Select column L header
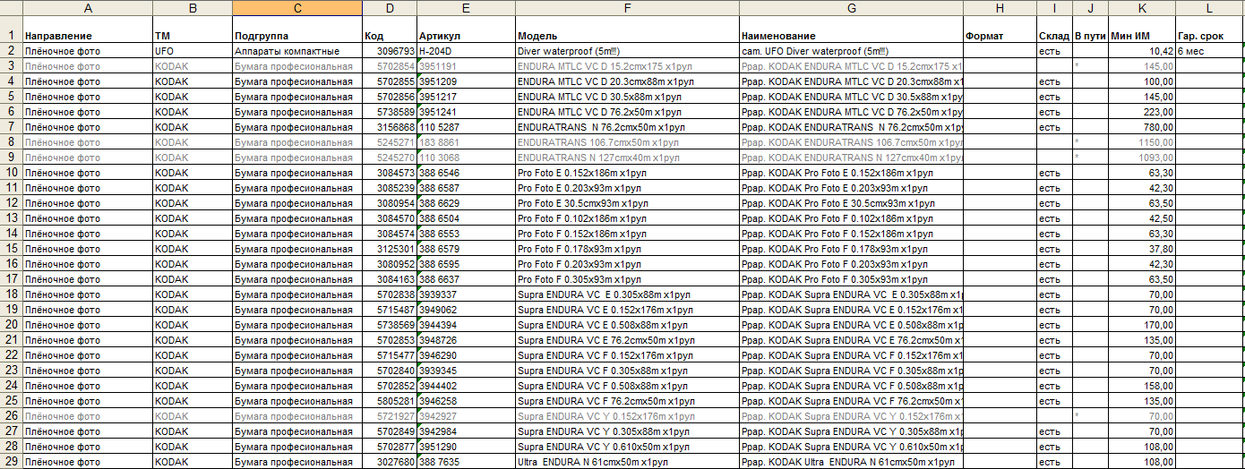Image resolution: width=1245 pixels, height=469 pixels. click(1210, 8)
